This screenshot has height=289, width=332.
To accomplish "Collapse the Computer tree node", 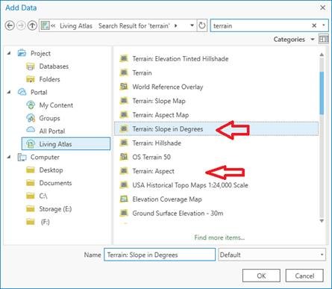I will 9,157.
